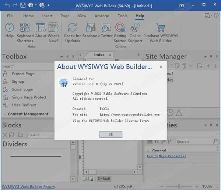Open Keyboard Shortcuts
The image size is (221, 190).
tap(25, 33)
